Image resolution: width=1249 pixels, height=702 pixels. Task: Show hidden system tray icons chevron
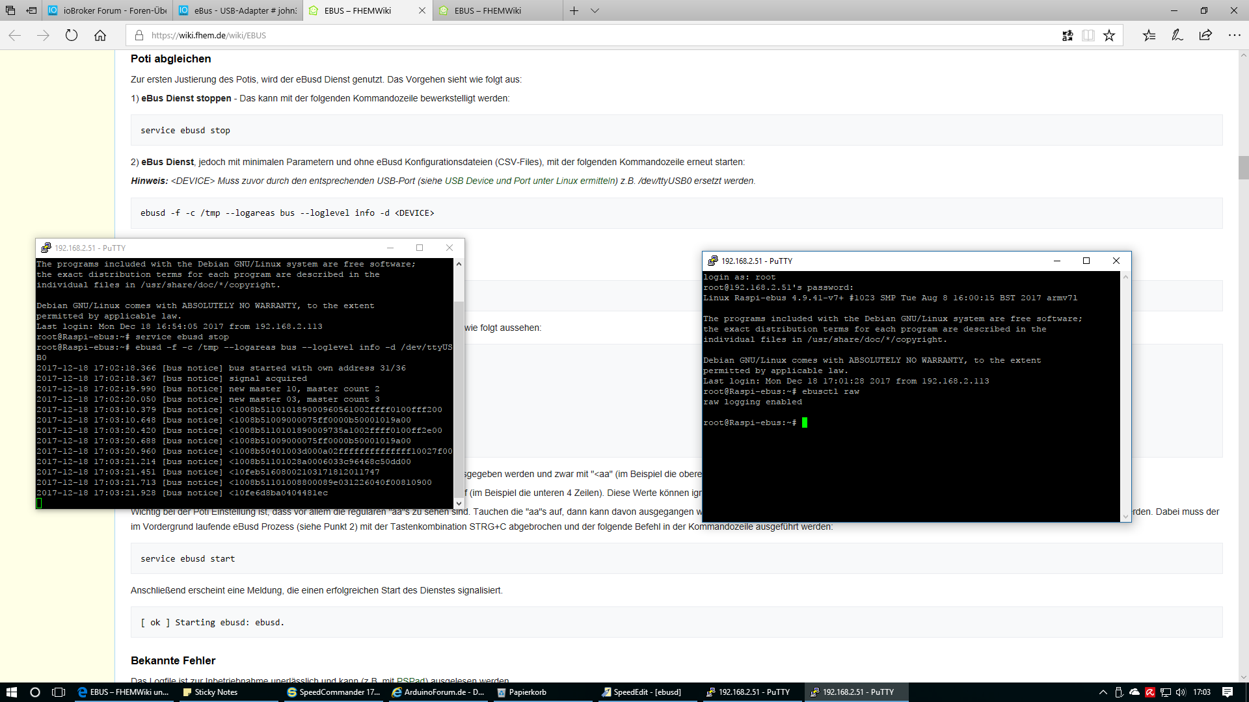[1103, 692]
